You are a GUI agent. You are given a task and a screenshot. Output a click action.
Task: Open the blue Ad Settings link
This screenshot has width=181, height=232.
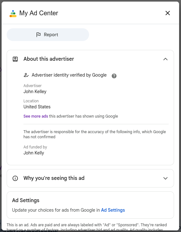(x=113, y=210)
